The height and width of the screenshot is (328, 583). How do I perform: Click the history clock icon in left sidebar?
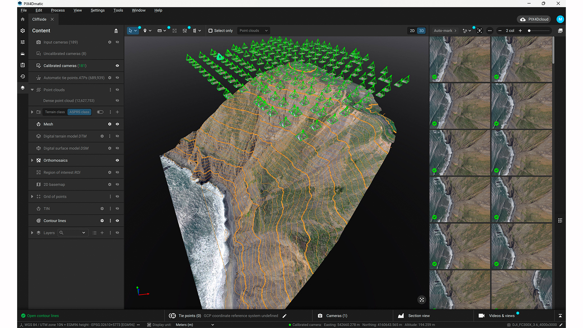(x=23, y=77)
